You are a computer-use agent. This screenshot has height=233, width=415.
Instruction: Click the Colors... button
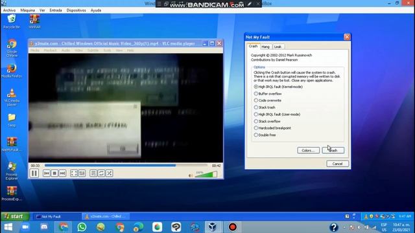click(x=309, y=150)
